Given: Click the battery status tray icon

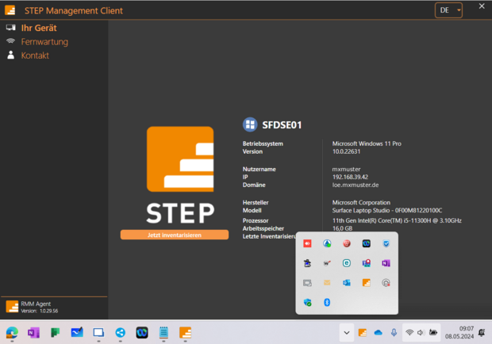Looking at the screenshot, I should [433, 332].
